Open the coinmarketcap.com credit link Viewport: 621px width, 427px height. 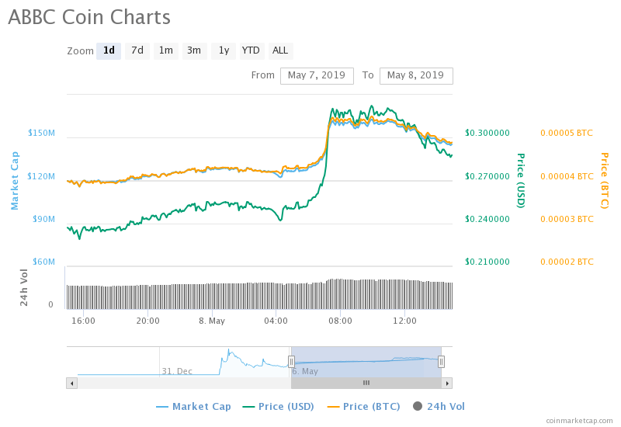pyautogui.click(x=578, y=420)
